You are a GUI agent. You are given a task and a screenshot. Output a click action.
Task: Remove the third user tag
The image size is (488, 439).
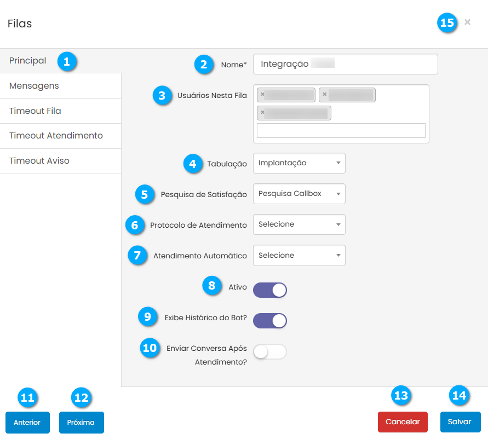point(262,113)
